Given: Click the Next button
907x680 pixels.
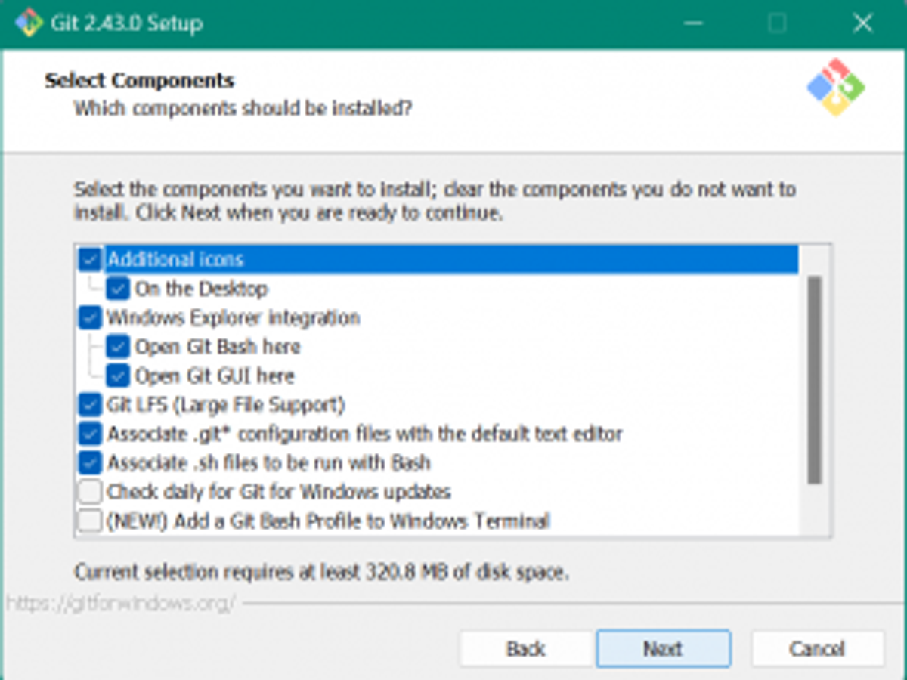Looking at the screenshot, I should pos(663,648).
